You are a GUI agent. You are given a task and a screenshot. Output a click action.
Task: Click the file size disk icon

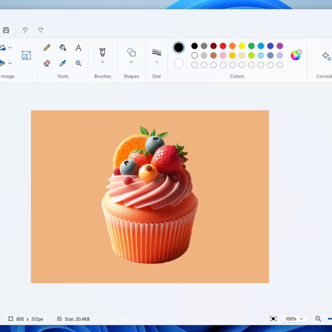(x=60, y=319)
